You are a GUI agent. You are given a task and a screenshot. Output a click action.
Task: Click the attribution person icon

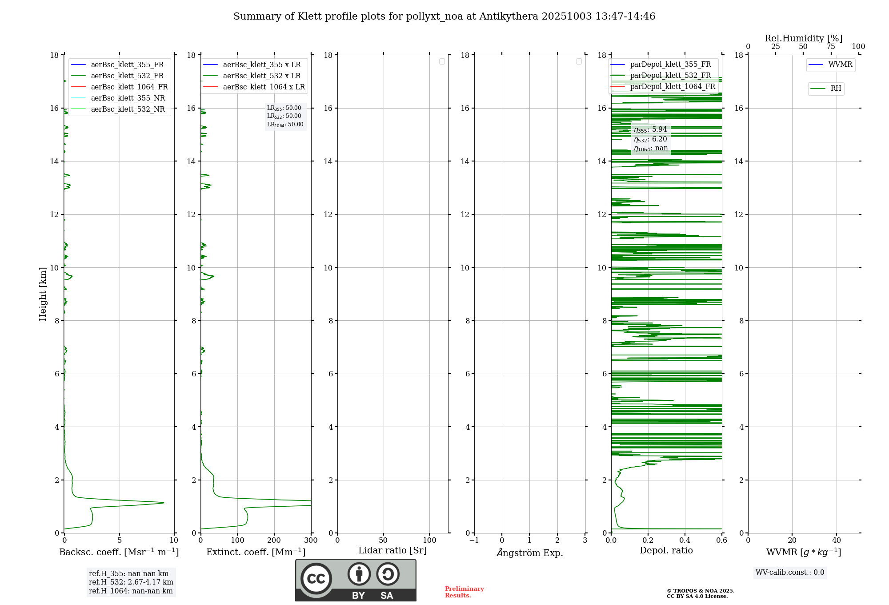359,574
